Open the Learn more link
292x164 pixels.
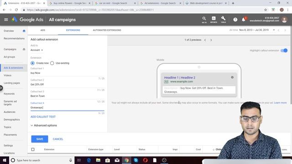(280, 102)
